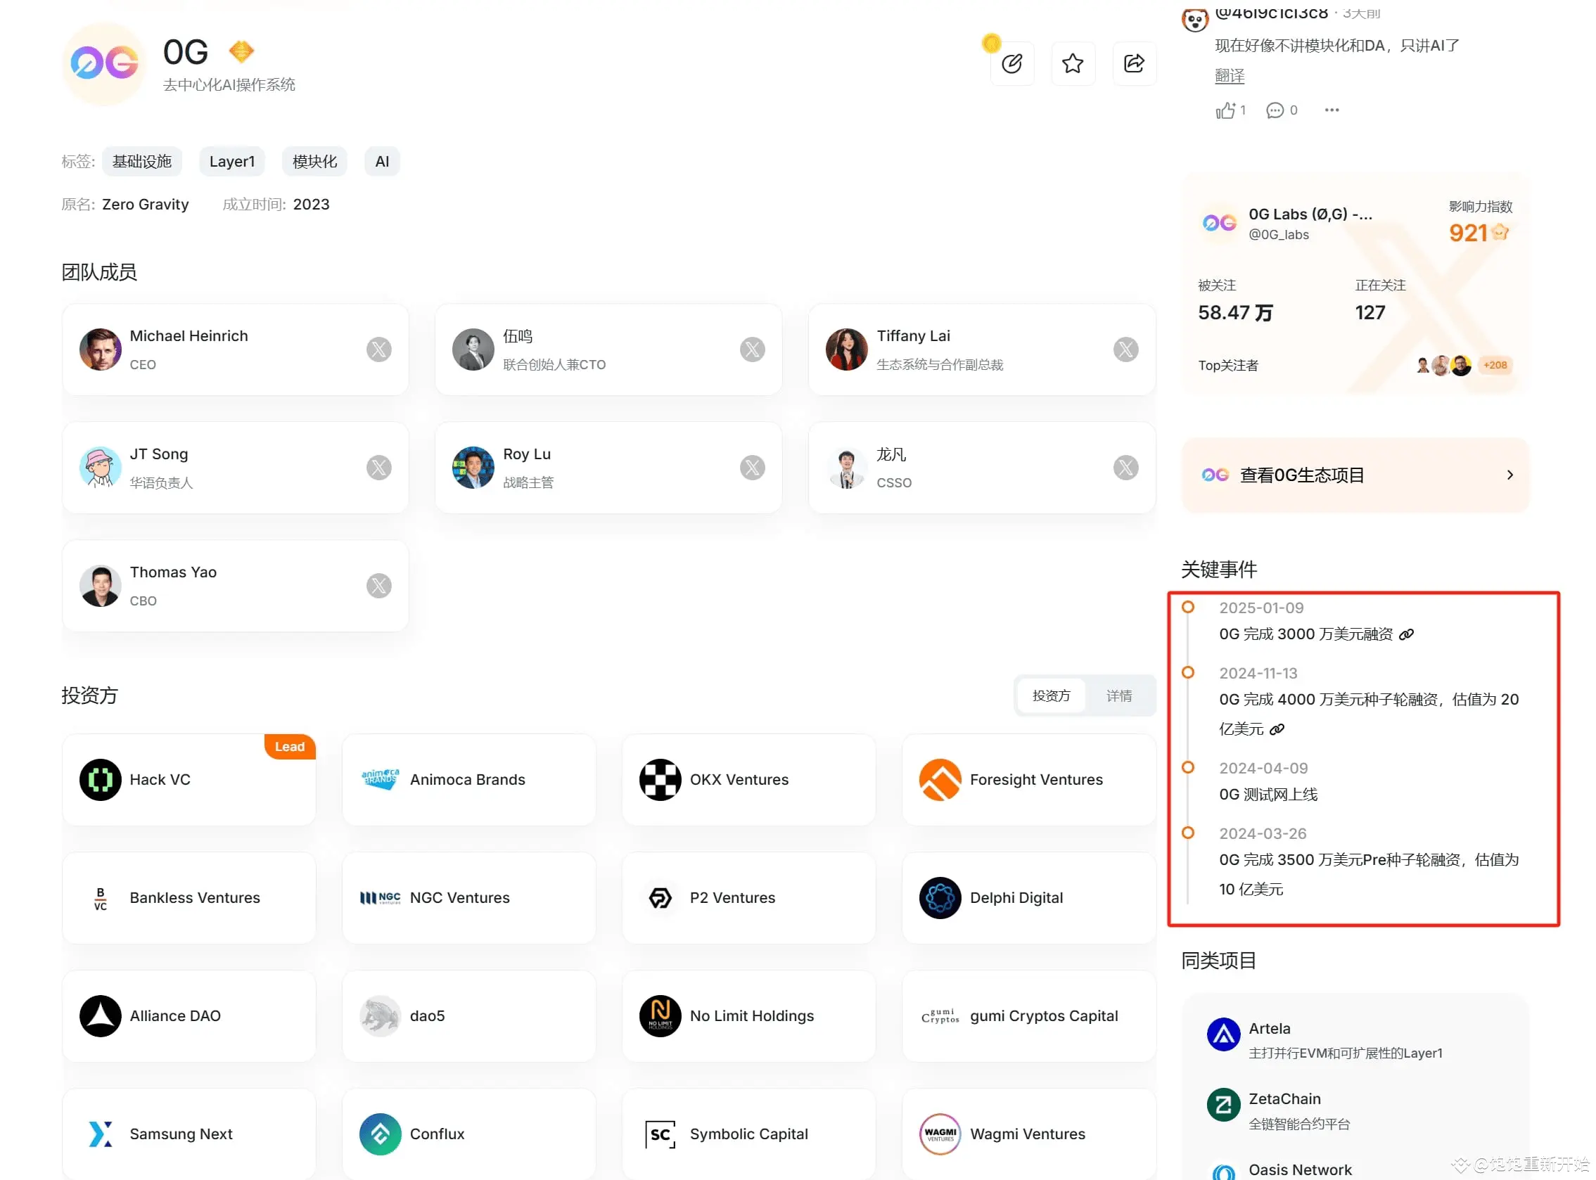Click the 58.47 万 followers count
This screenshot has width=1596, height=1180.
pyautogui.click(x=1235, y=313)
